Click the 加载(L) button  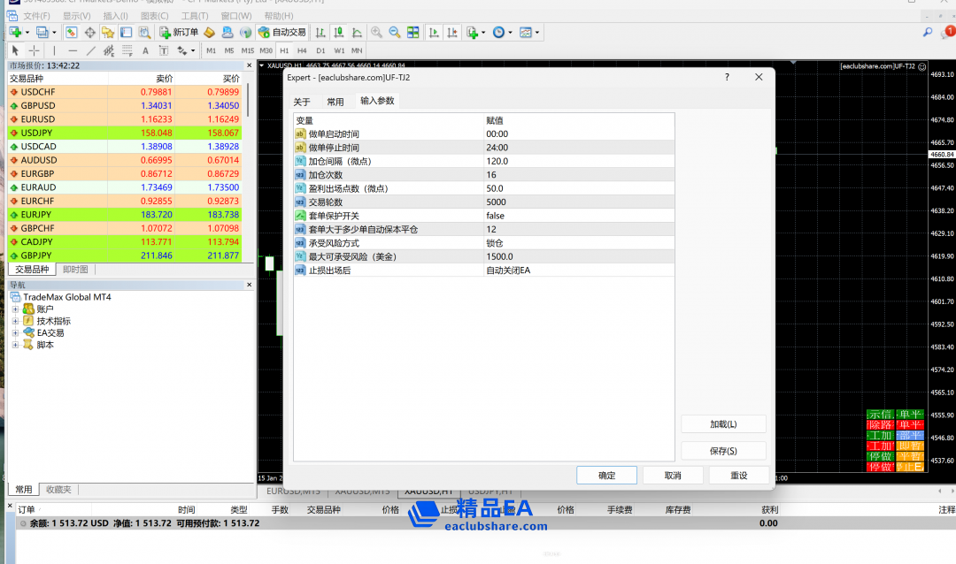[723, 424]
